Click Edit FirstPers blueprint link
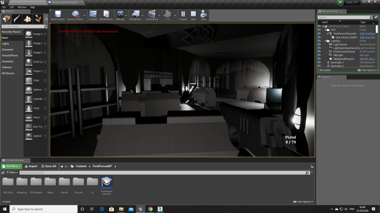Screen dimensions: 380x213 point(367,34)
